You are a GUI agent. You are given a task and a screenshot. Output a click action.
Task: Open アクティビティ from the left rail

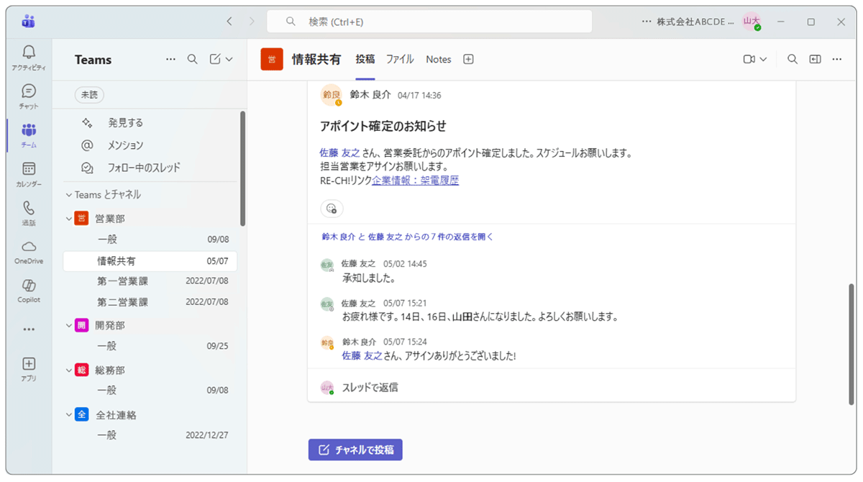pos(28,52)
